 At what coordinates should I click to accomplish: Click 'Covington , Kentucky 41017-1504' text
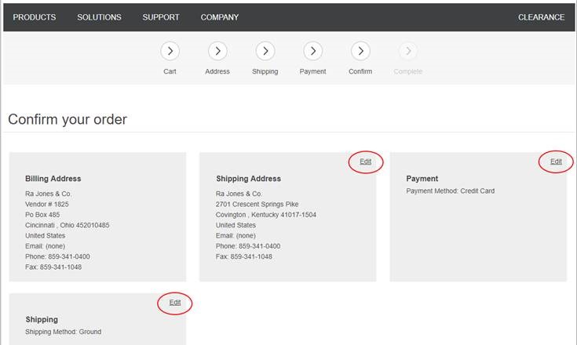[x=266, y=215]
